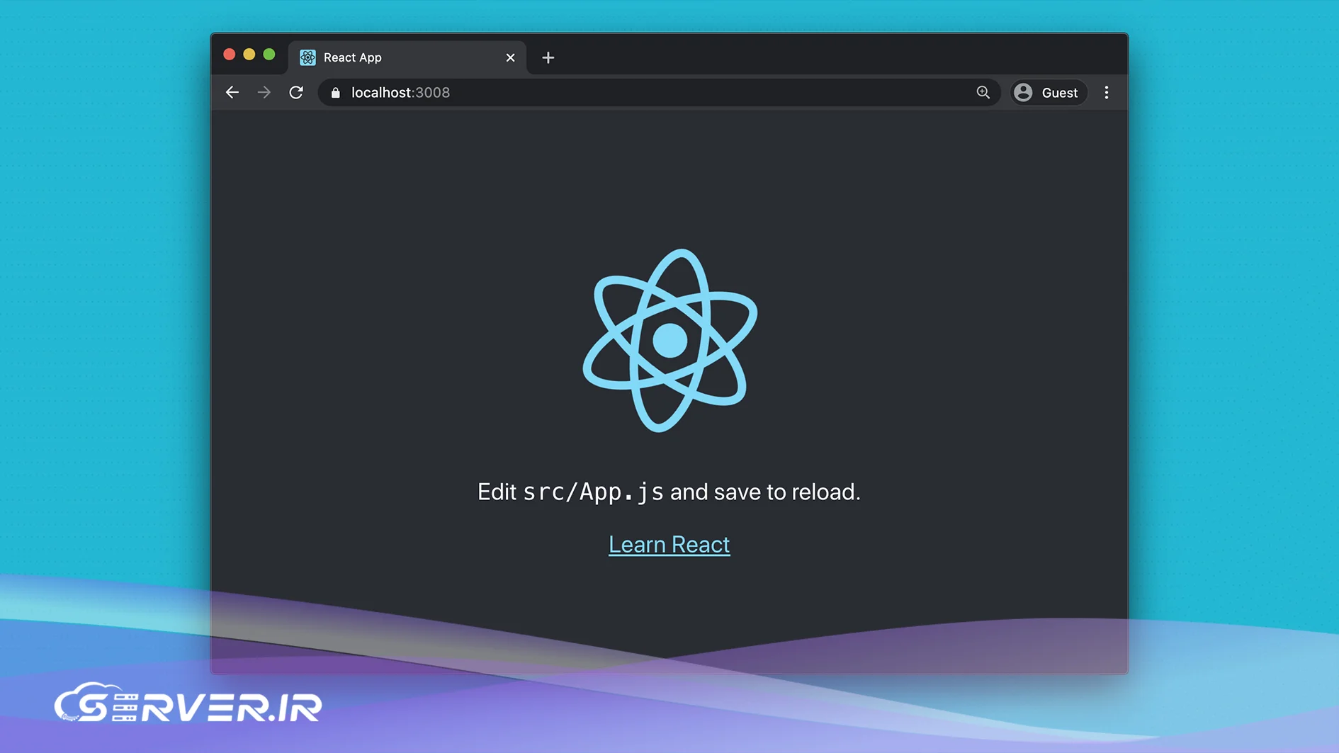
Task: Click the React favicon on the tab
Action: (307, 57)
